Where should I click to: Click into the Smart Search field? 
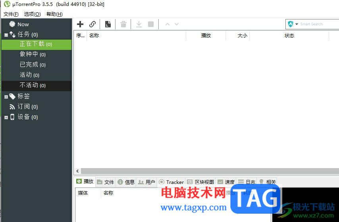pos(319,24)
